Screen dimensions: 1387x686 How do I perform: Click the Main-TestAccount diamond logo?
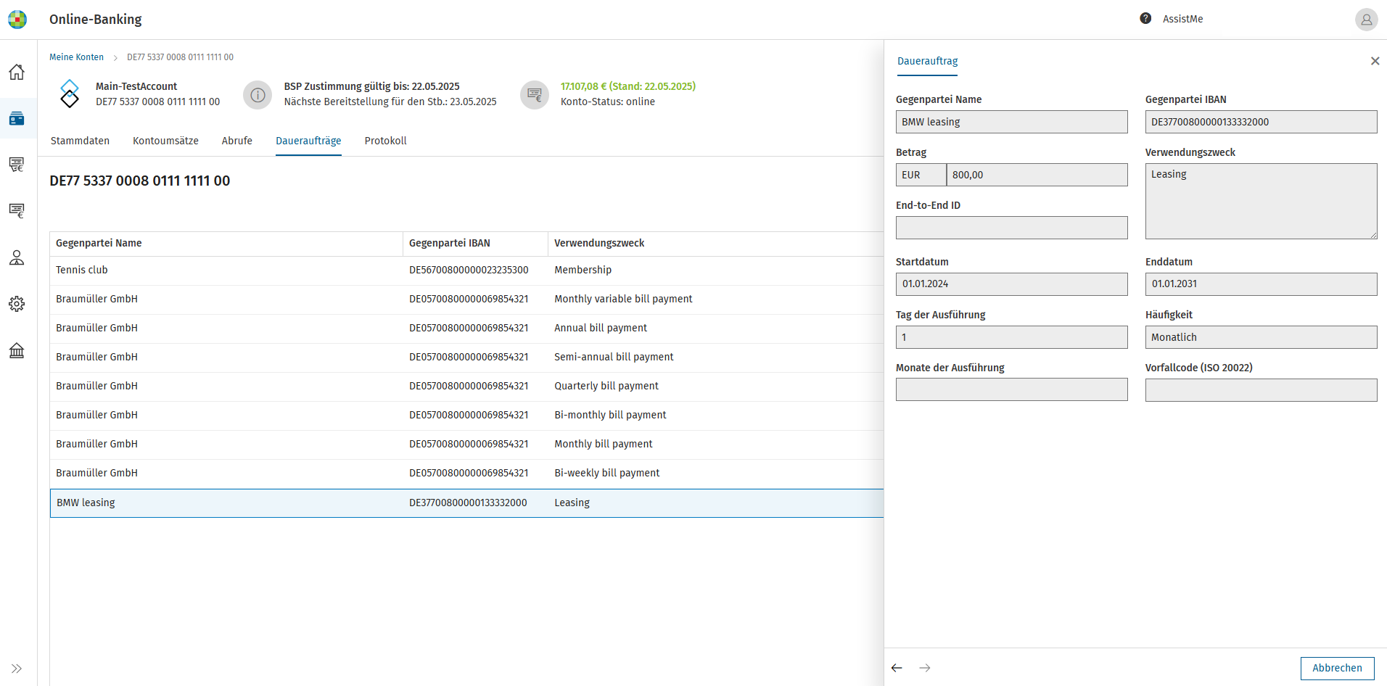(70, 94)
